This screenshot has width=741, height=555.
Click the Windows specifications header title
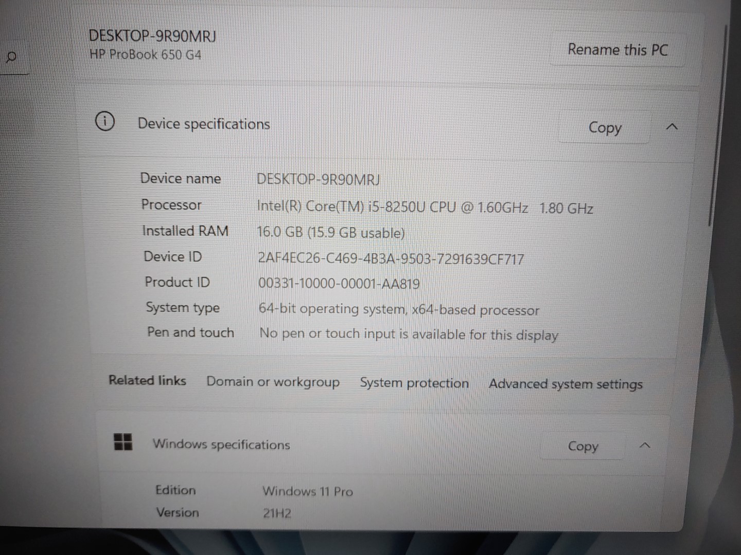pos(221,444)
